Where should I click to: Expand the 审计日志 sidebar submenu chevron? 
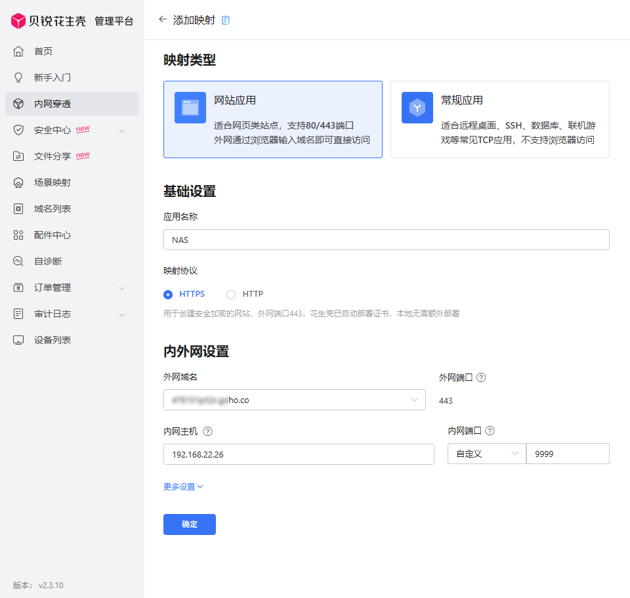pos(122,314)
